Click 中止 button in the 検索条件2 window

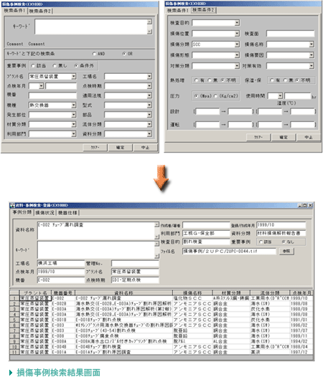[x=309, y=138]
